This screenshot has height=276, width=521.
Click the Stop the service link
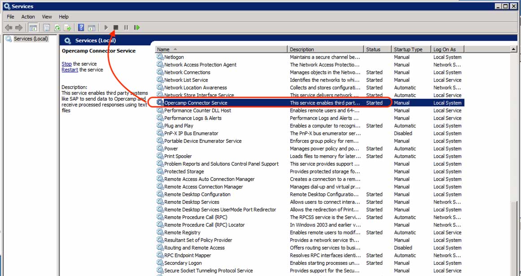click(66, 64)
